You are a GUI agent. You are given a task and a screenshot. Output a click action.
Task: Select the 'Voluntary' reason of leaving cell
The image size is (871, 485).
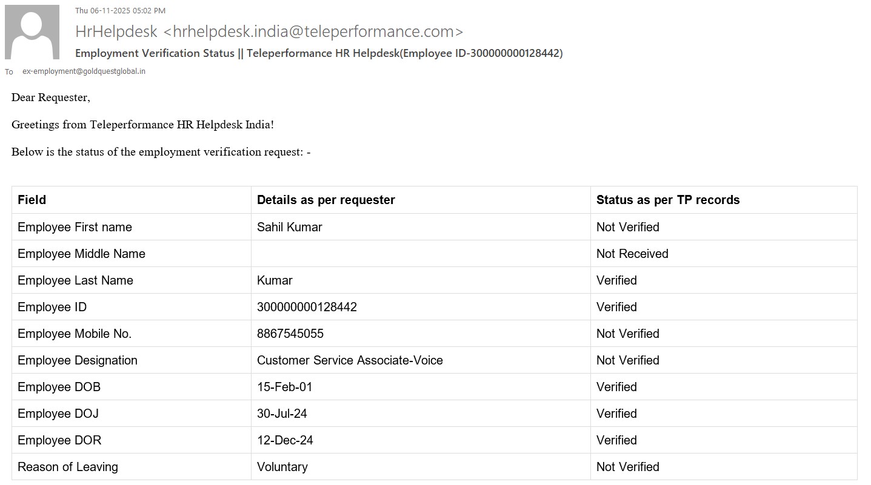pos(282,467)
